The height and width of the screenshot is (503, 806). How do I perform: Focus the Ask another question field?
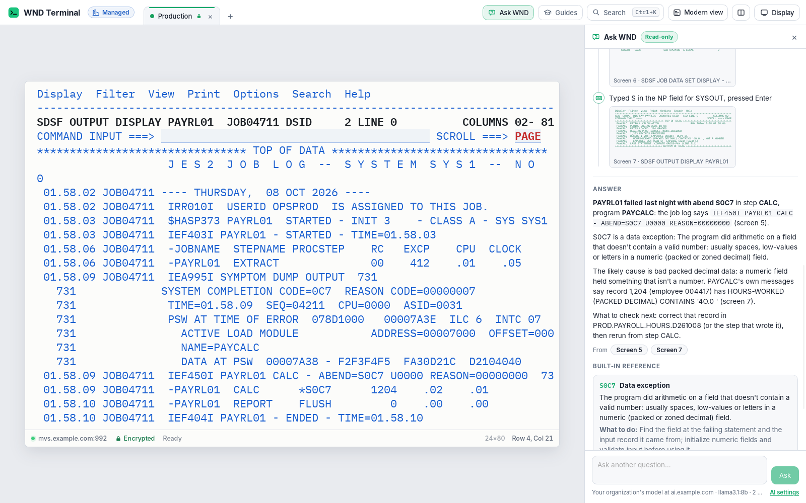click(679, 470)
